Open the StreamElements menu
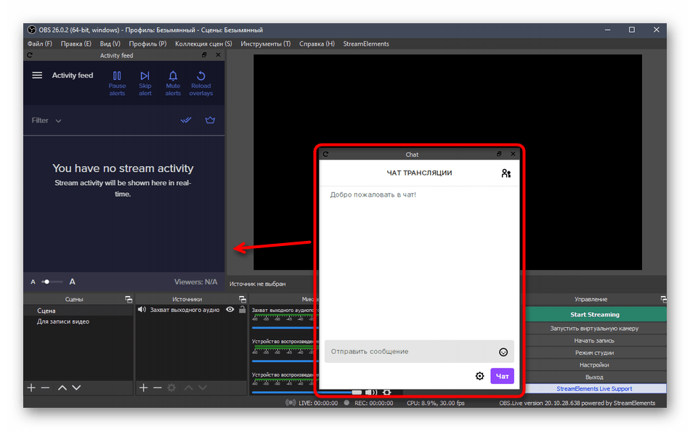The image size is (690, 431). pyautogui.click(x=365, y=44)
